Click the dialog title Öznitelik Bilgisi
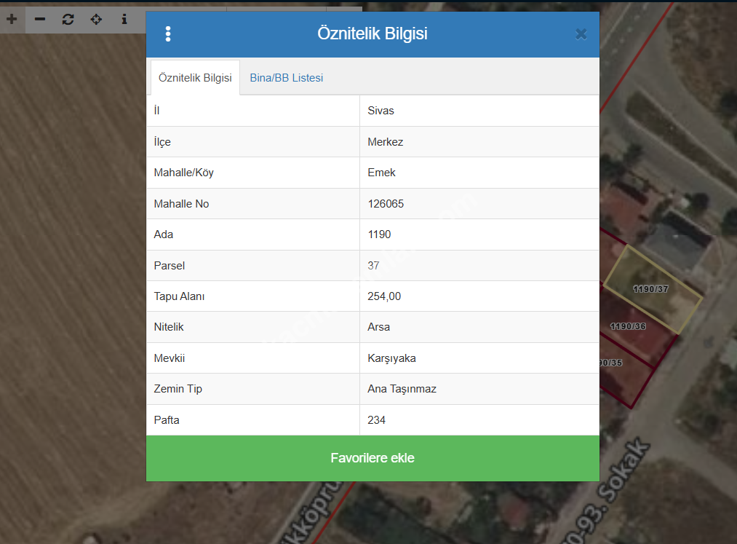The image size is (737, 544). coord(372,33)
